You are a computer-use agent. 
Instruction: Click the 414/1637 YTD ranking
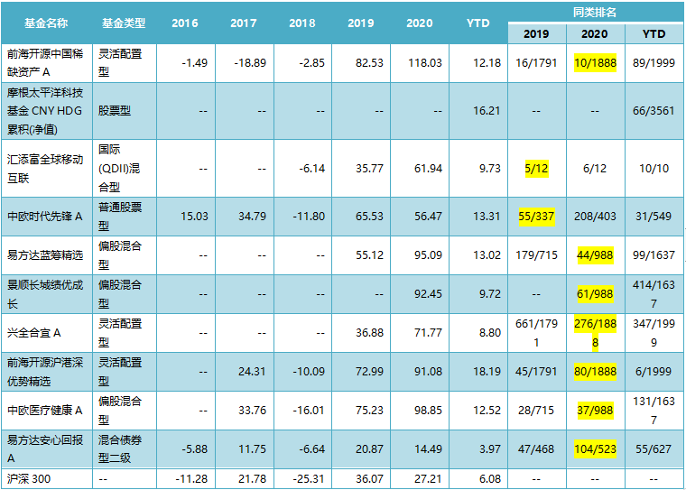[654, 294]
